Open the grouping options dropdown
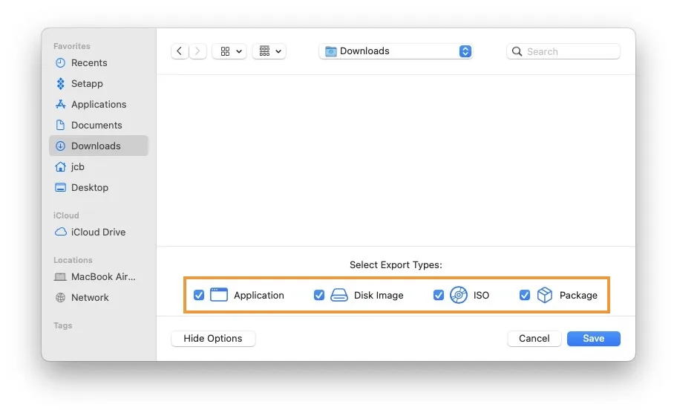 269,51
